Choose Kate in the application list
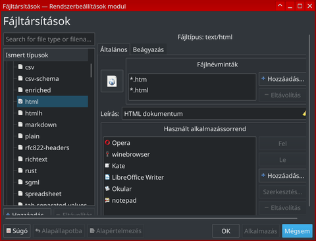This screenshot has width=316, height=241. coord(180,166)
